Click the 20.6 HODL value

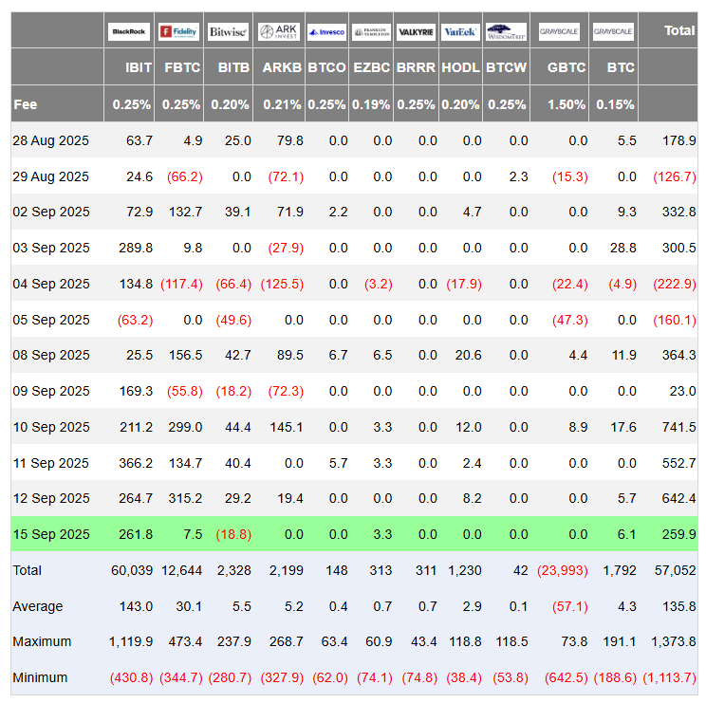[468, 355]
